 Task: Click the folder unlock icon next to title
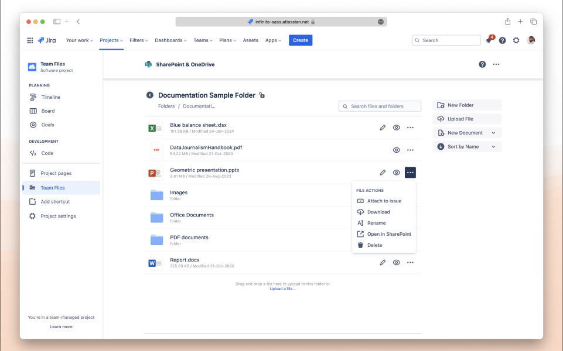tap(262, 95)
